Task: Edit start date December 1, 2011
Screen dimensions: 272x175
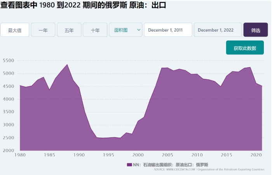Action: (x=168, y=30)
